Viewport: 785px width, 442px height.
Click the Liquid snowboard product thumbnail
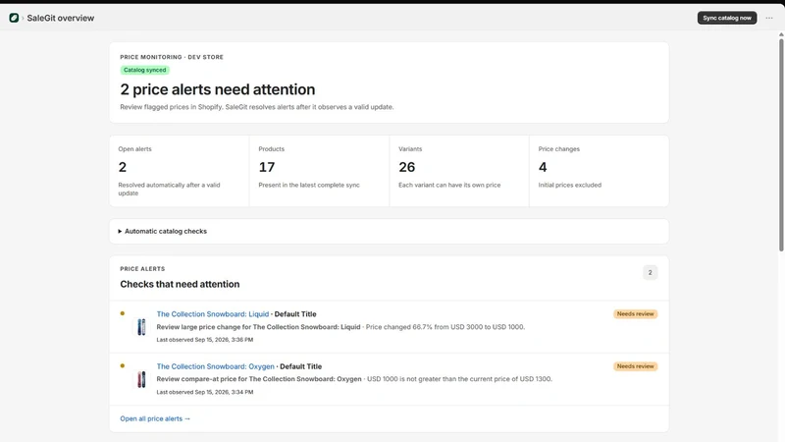click(x=141, y=327)
